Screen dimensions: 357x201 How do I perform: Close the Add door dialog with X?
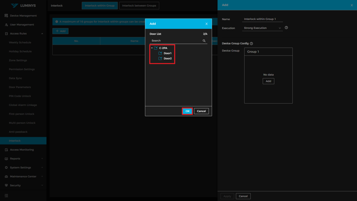206,24
